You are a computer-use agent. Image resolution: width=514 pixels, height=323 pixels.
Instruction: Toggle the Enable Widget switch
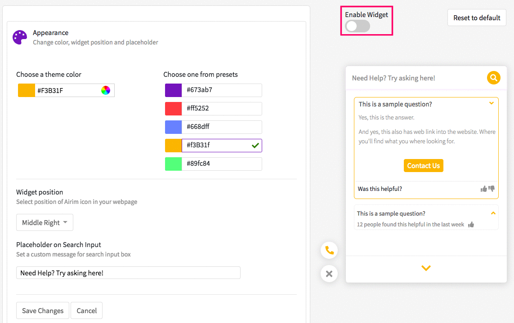(x=358, y=26)
